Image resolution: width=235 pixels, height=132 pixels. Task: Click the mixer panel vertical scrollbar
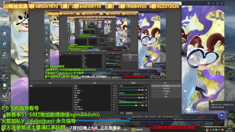(x=149, y=98)
